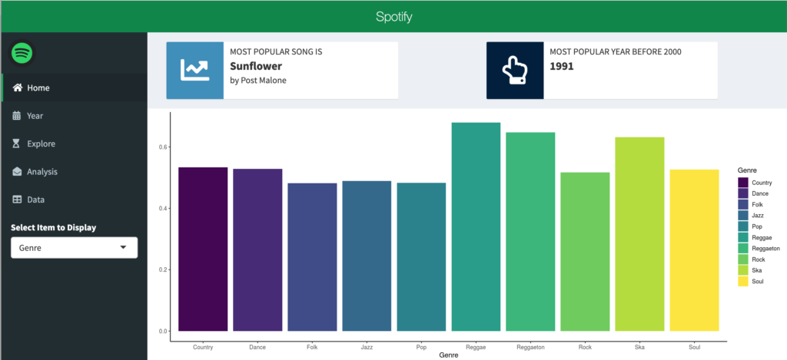Open the Genre item dropdown
The height and width of the screenshot is (360, 787).
coord(73,248)
